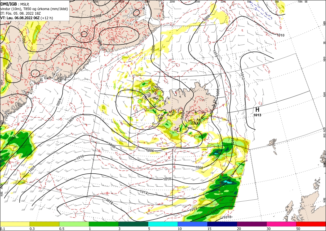Image resolution: width=326 pixels, height=231 pixels.
Task: Click the yellow 0.1–0.3 legend swatch
Action: 15,224
